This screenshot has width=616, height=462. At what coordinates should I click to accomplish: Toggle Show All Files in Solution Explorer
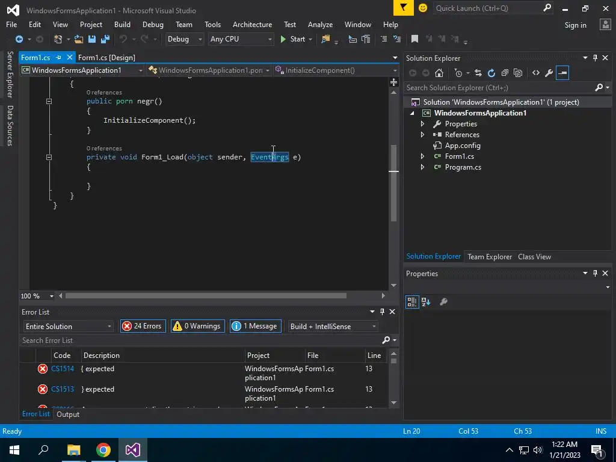[518, 73]
